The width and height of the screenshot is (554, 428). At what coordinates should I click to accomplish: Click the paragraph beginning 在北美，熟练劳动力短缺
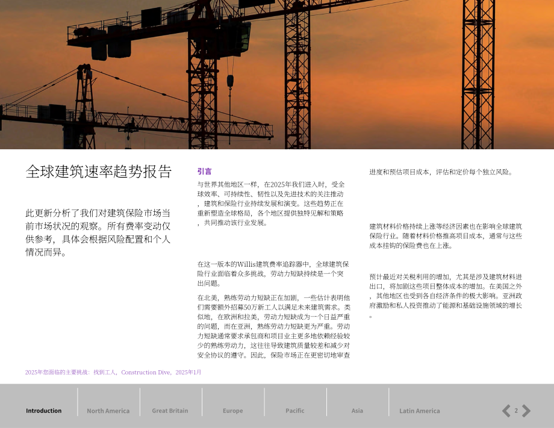click(273, 326)
